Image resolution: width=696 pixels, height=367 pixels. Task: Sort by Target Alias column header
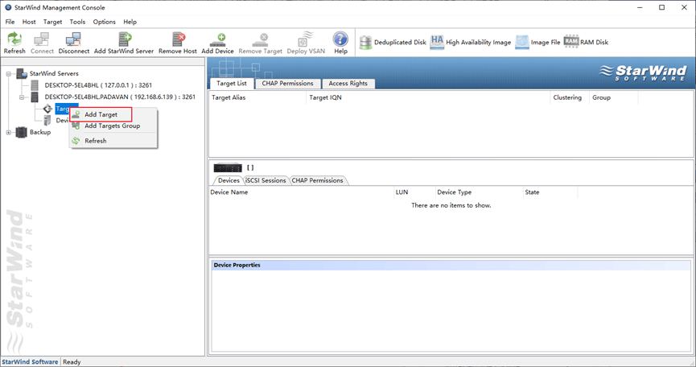[x=257, y=97]
